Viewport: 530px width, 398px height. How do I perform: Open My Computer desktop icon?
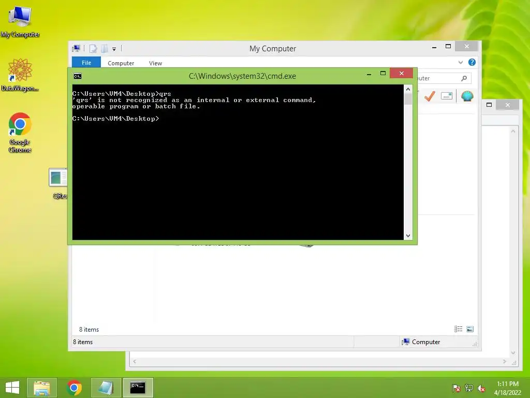[x=20, y=21]
